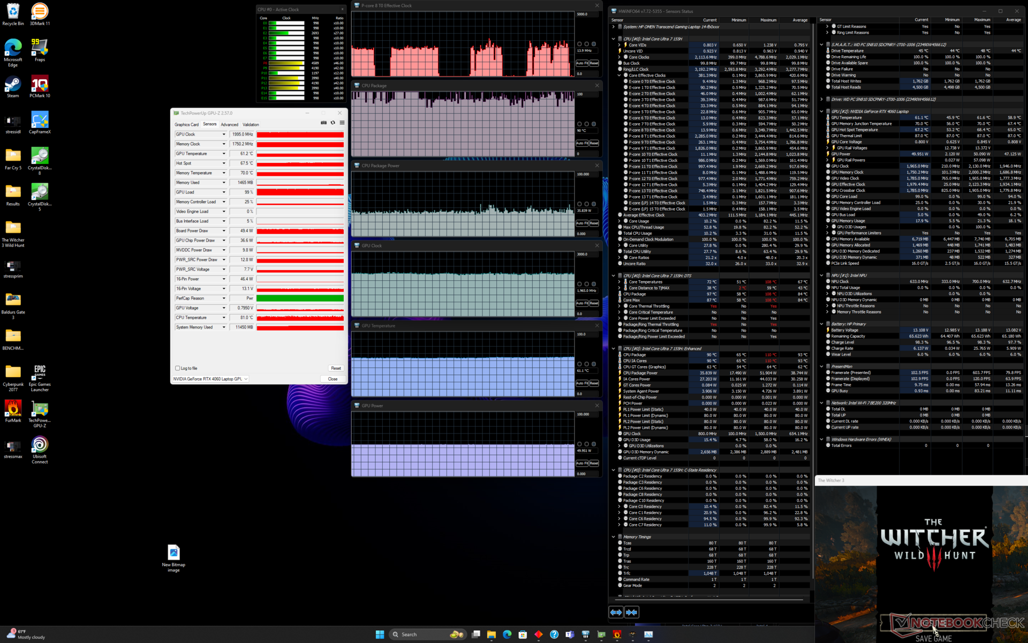The width and height of the screenshot is (1028, 643).
Task: Enable the Log to file checkbox
Action: [x=178, y=368]
